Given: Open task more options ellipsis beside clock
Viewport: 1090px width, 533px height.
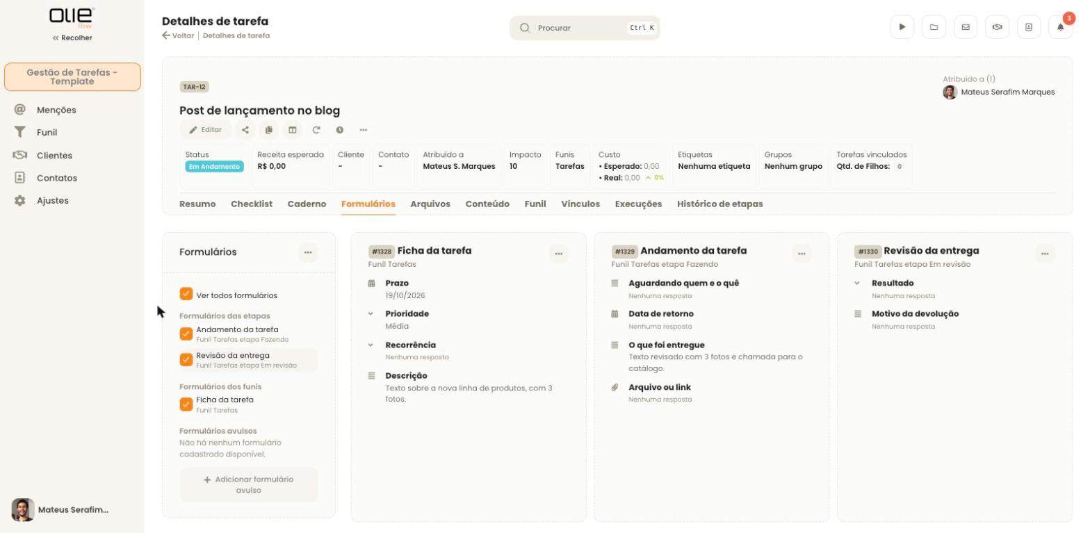Looking at the screenshot, I should tap(364, 130).
